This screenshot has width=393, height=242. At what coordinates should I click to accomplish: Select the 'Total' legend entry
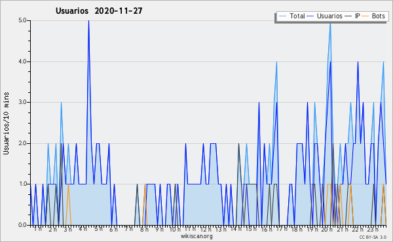point(297,16)
